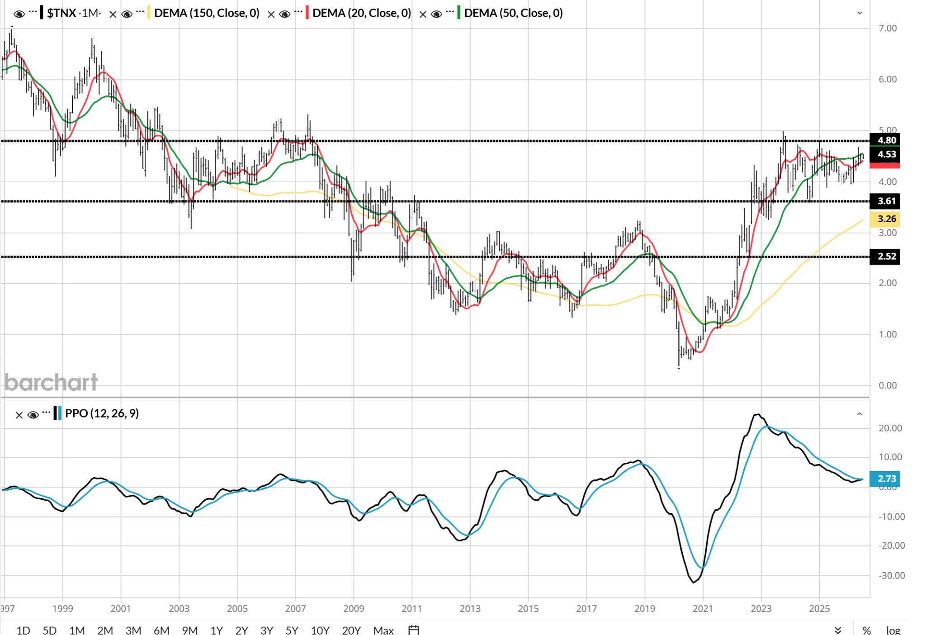Open more options for DEMA 150
This screenshot has height=635, width=926.
[x=140, y=12]
